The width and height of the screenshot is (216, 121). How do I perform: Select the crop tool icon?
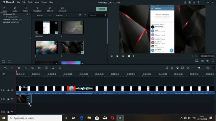click(32, 68)
